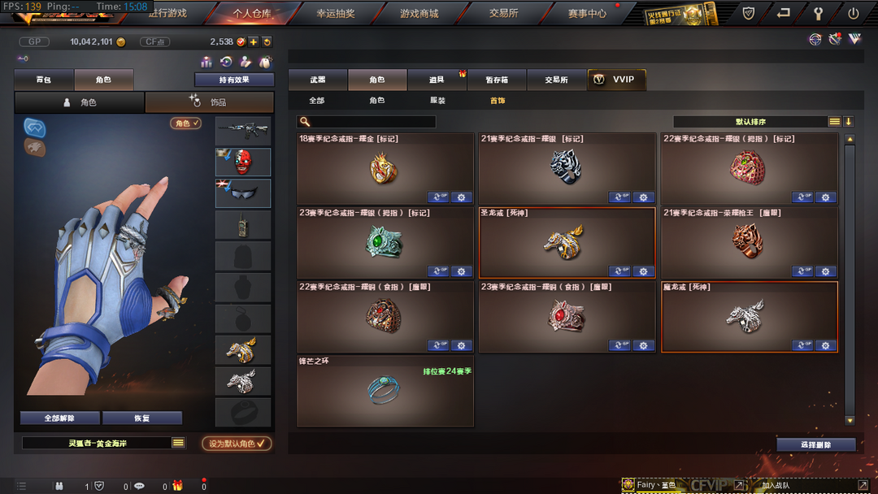This screenshot has width=878, height=494.
Task: Select the red mask slot icon
Action: [x=243, y=162]
